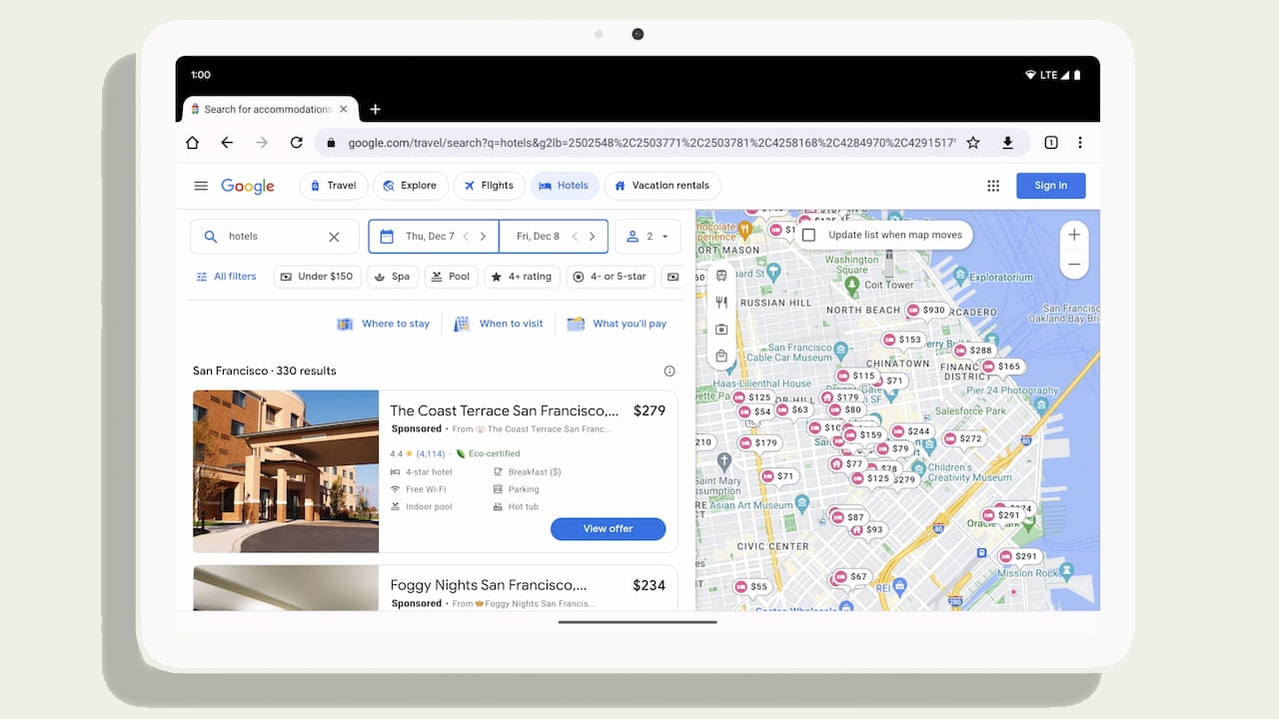Click the Google logo
Image resolution: width=1279 pixels, height=719 pixels.
point(248,186)
